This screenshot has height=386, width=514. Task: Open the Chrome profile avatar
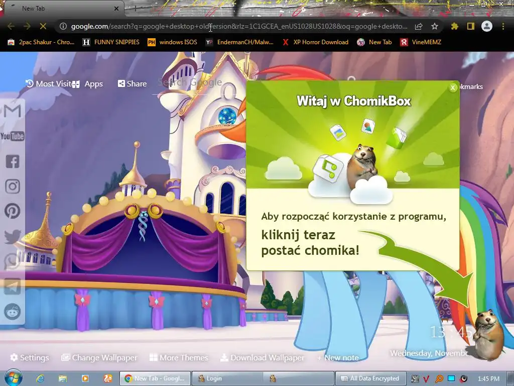[487, 26]
